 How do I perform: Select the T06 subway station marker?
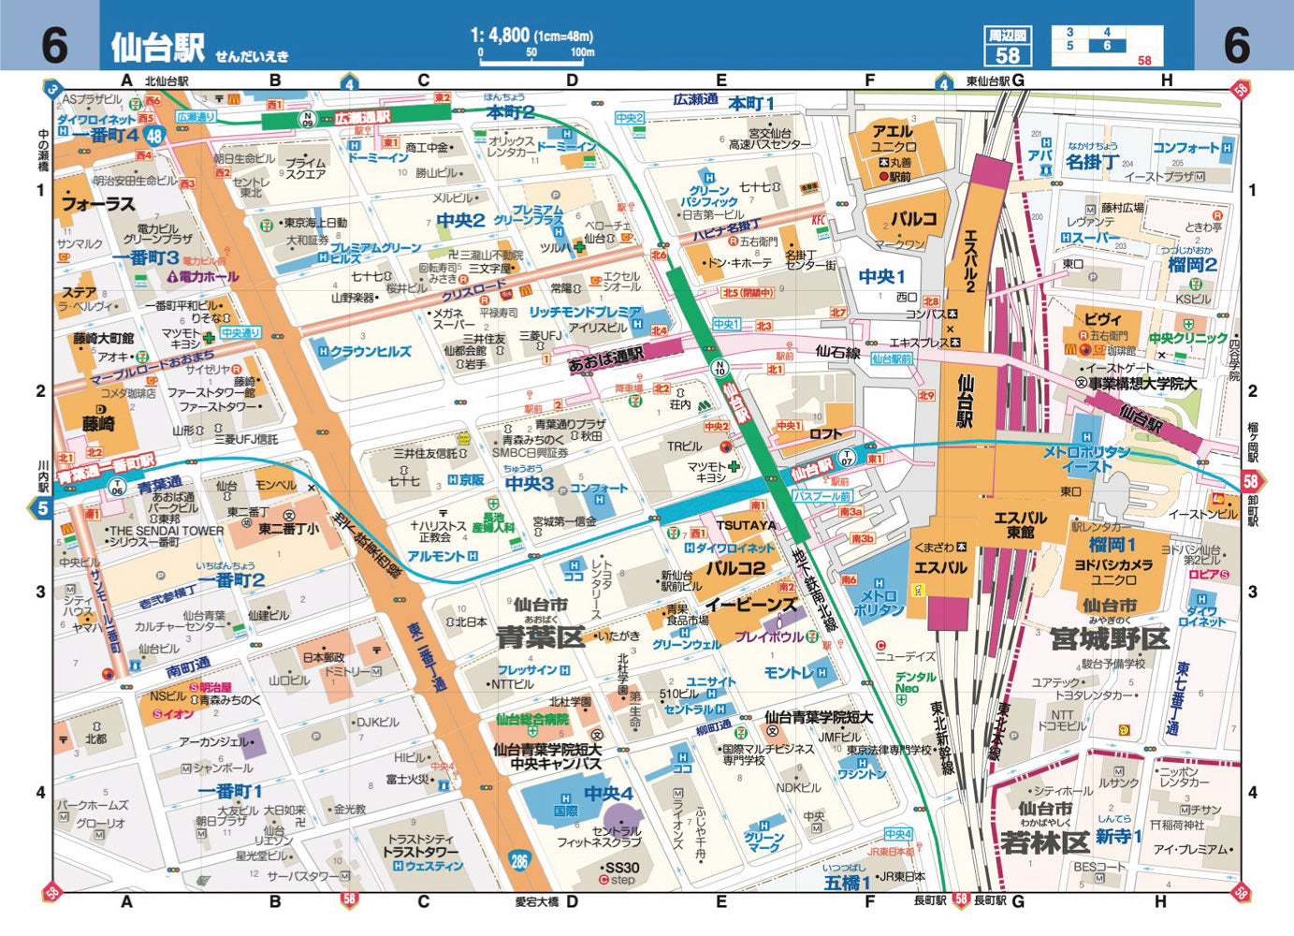coord(117,487)
